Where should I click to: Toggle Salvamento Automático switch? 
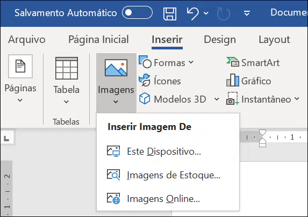pyautogui.click(x=137, y=12)
